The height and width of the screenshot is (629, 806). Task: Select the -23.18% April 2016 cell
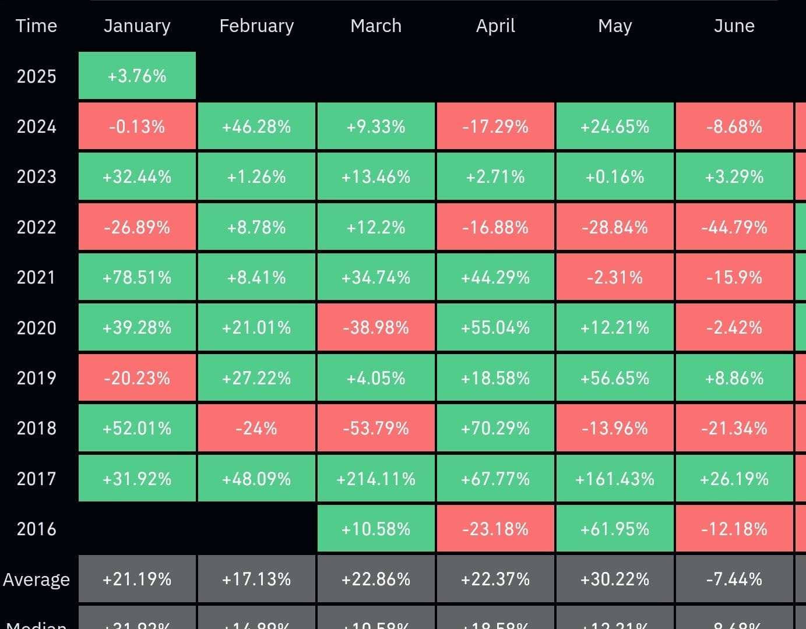coord(495,529)
